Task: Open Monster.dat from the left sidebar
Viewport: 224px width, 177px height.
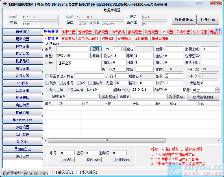Action: tap(22, 120)
